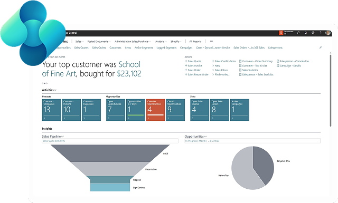Click In Progress | Month filter field
The image size is (338, 203).
252,141
